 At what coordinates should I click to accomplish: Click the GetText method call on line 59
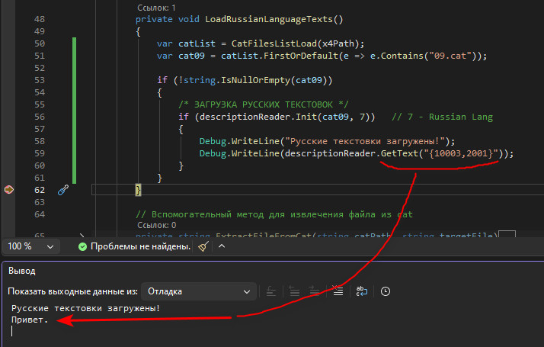(399, 153)
